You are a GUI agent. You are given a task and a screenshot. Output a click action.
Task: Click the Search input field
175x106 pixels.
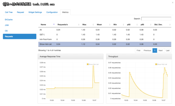point(156,19)
